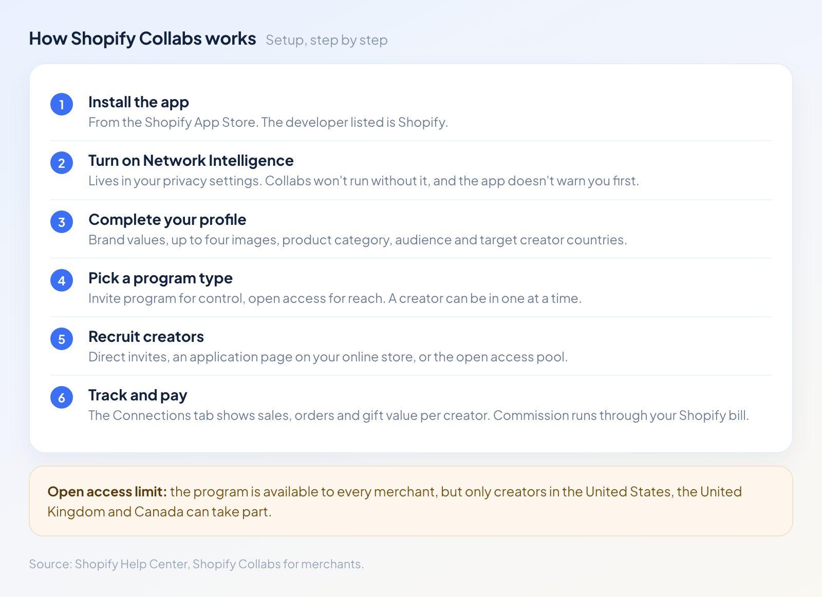Select the "Complete your profile" heading
Image resolution: width=822 pixels, height=597 pixels.
tap(167, 220)
